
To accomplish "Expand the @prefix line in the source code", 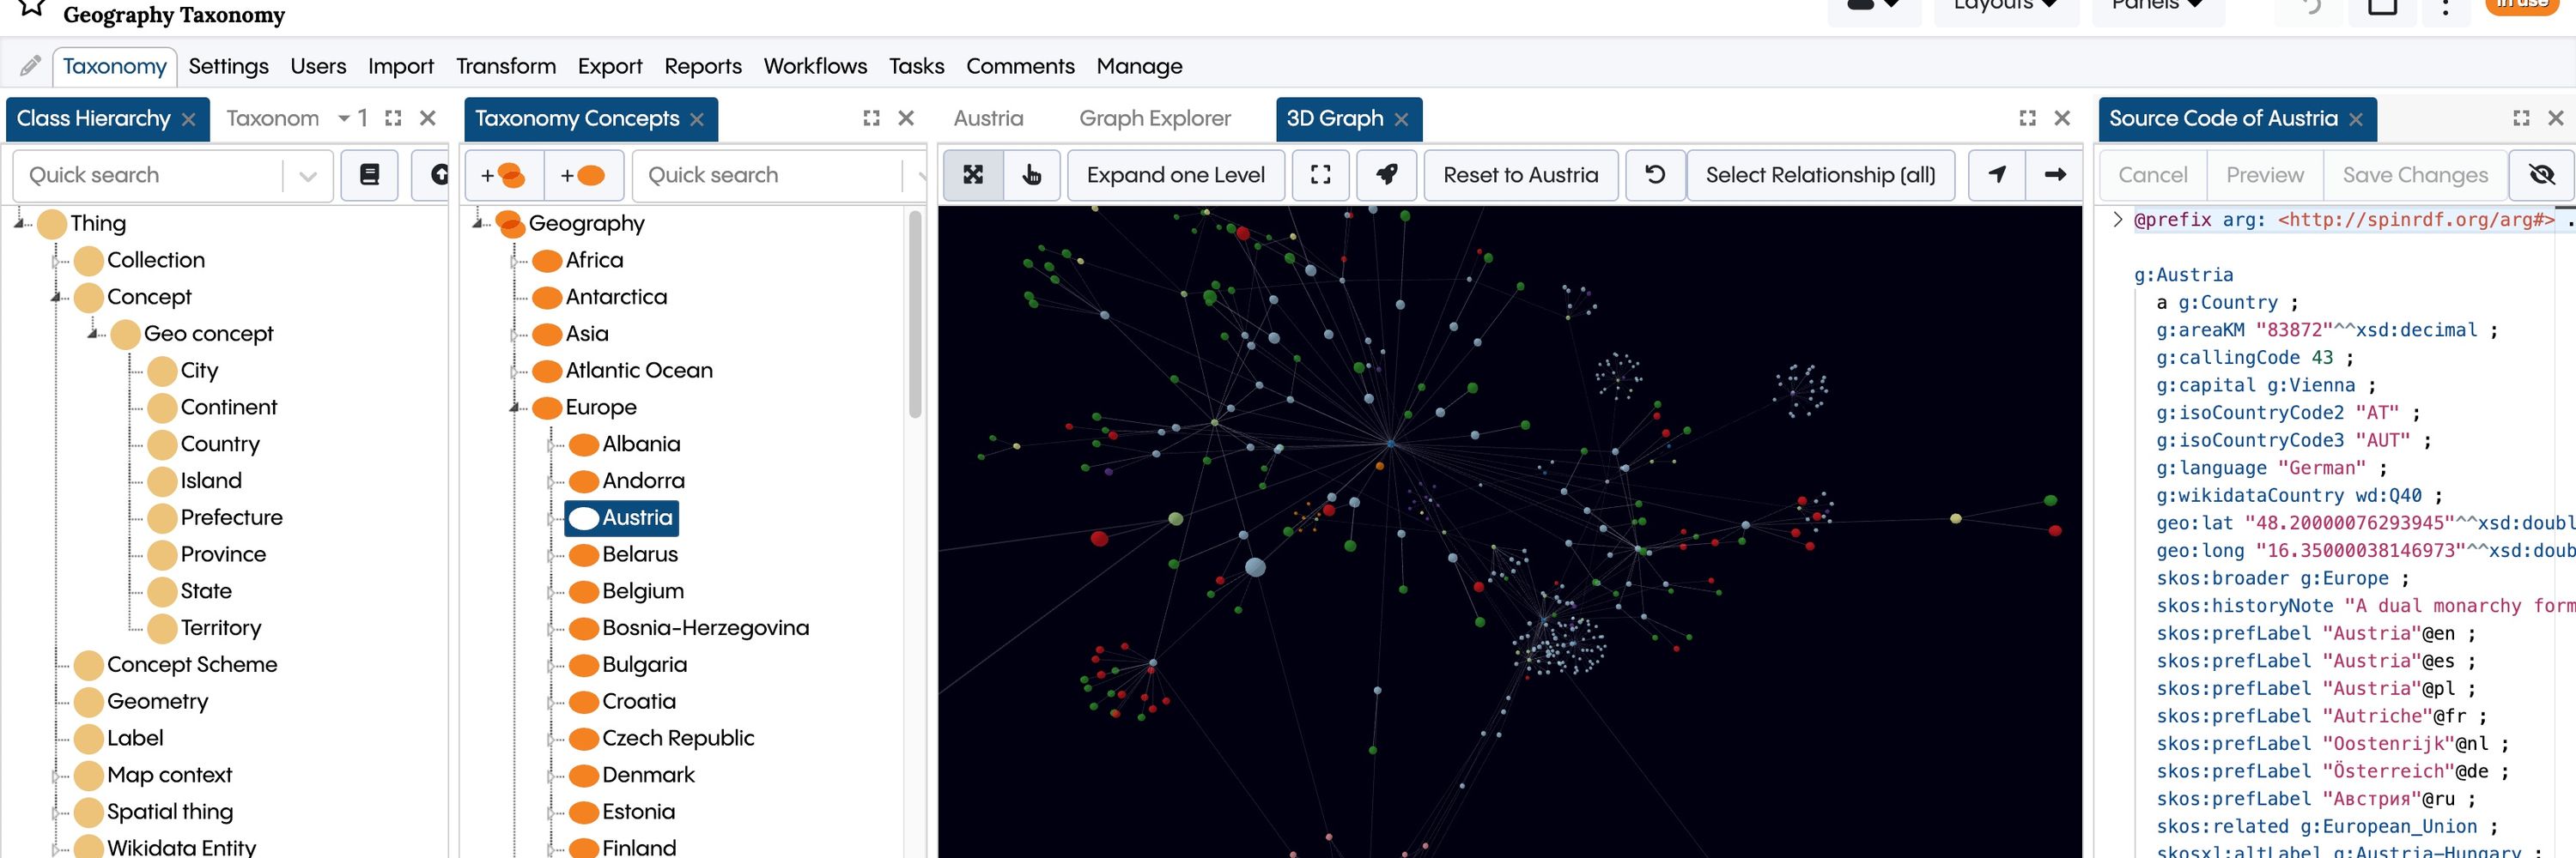I will point(2116,220).
